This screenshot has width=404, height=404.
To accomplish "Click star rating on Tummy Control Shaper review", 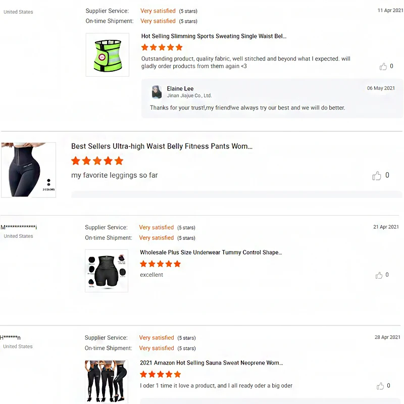I will coord(160,264).
